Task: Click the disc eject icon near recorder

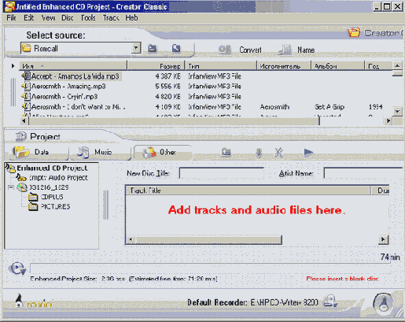Action: pyautogui.click(x=330, y=301)
